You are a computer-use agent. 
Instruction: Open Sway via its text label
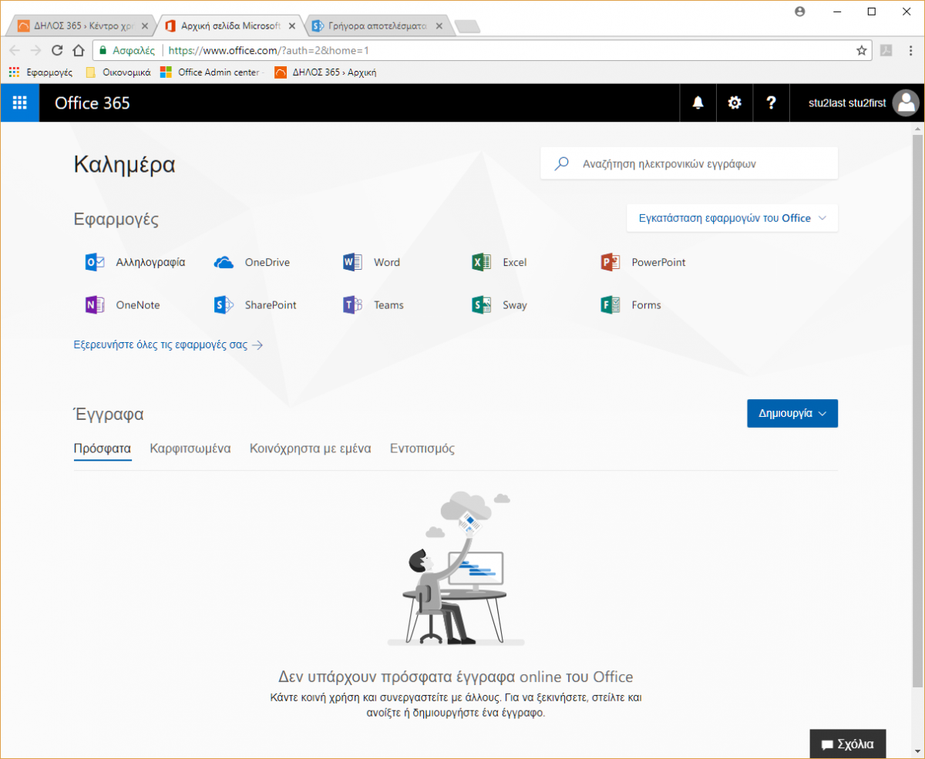(515, 305)
